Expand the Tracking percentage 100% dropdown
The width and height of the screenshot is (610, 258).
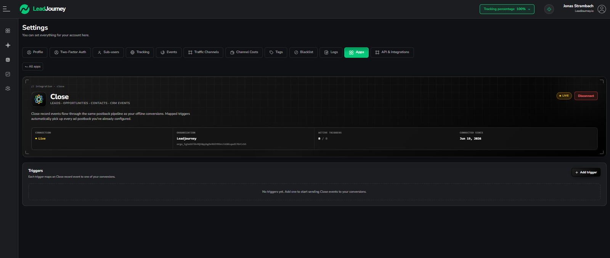(x=507, y=9)
